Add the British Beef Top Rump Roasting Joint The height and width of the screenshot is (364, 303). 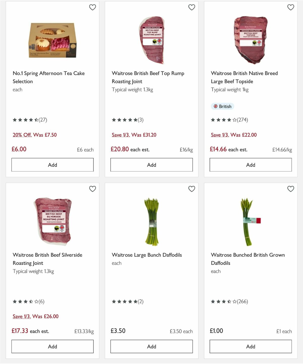click(x=151, y=165)
